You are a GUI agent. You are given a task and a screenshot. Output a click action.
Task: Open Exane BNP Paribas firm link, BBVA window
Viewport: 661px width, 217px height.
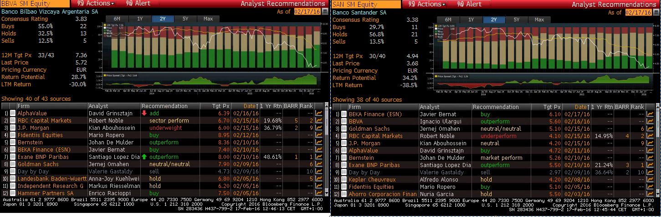[x=43, y=157]
